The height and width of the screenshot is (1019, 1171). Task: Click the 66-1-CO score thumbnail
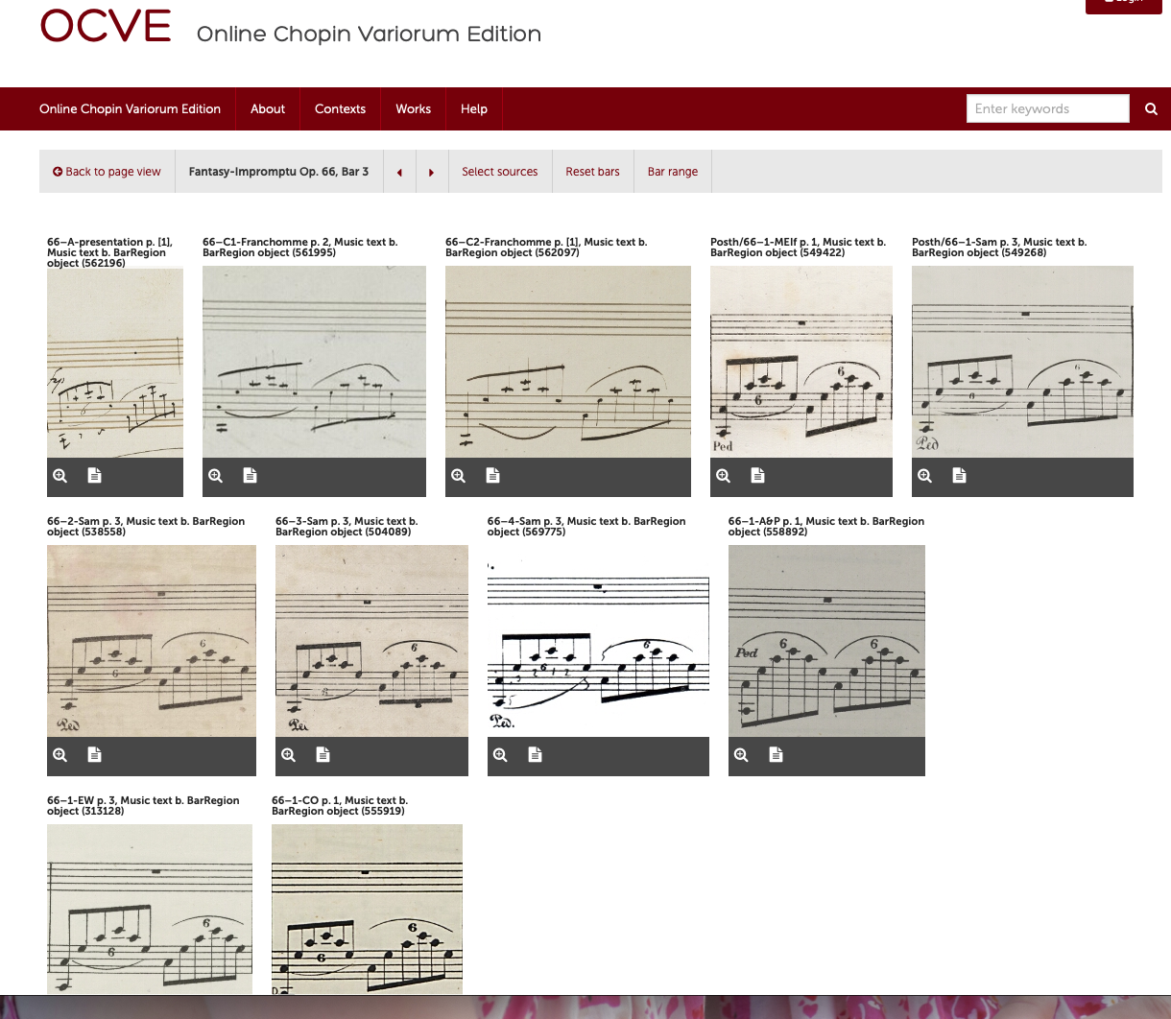coord(367,909)
